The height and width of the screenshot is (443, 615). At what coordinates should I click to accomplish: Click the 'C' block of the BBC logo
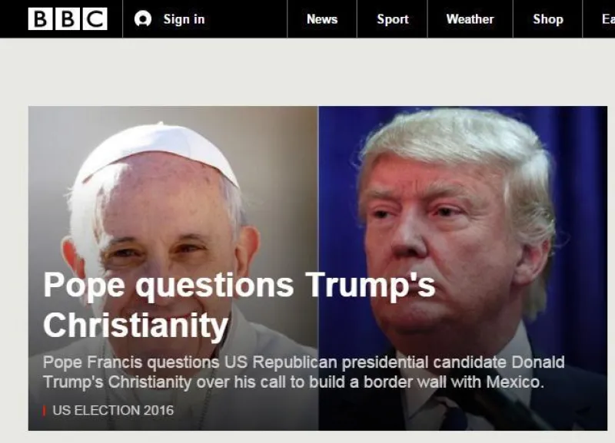[x=95, y=18]
